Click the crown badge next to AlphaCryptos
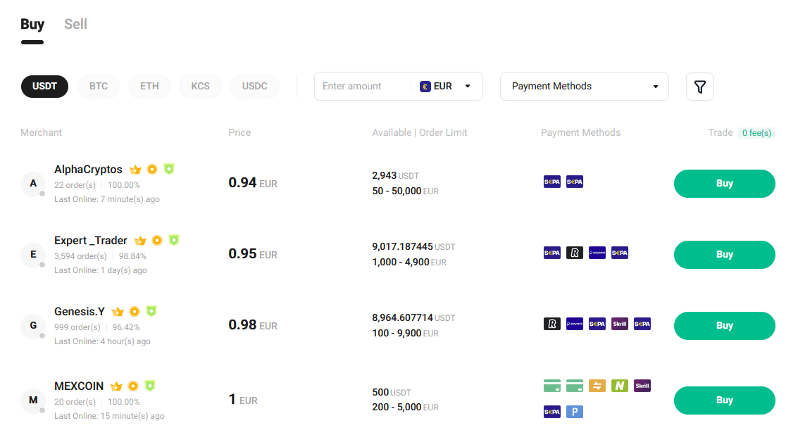This screenshot has width=798, height=442. pos(135,170)
